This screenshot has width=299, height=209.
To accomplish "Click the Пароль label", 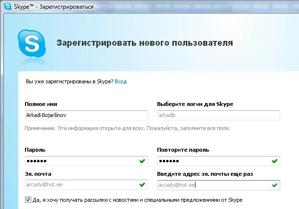I will [x=35, y=150].
